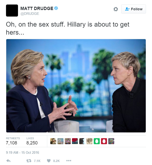Open the black profile avatar
The width and height of the screenshot is (152, 165).
click(12, 11)
